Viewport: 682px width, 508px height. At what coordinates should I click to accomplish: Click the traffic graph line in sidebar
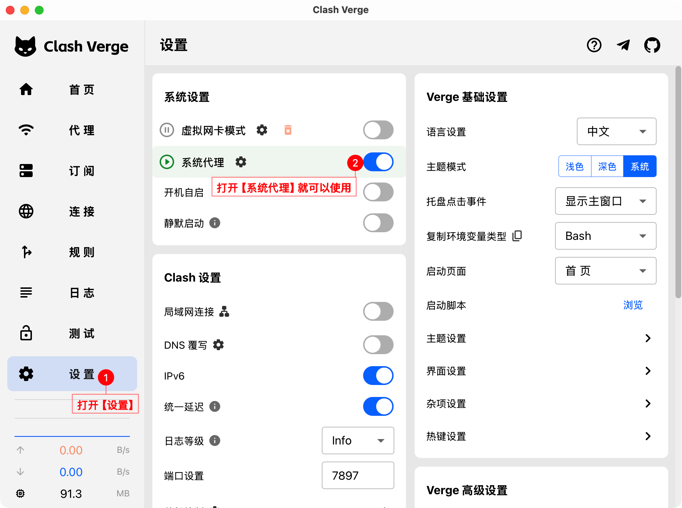click(72, 436)
